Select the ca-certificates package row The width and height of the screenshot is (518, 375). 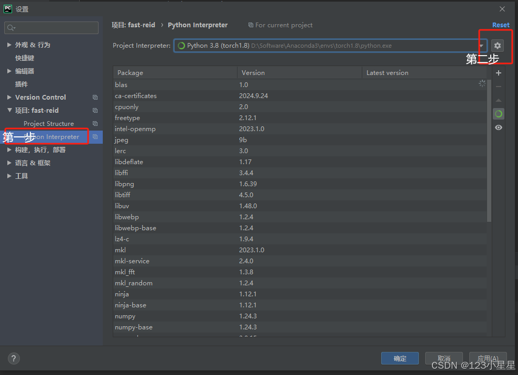point(300,96)
